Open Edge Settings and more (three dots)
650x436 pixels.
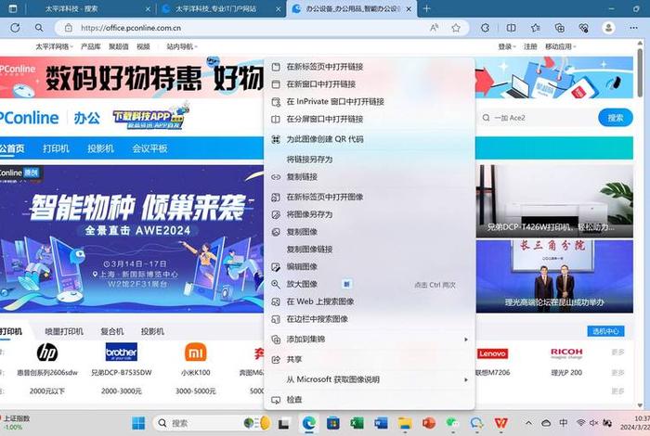pyautogui.click(x=633, y=28)
